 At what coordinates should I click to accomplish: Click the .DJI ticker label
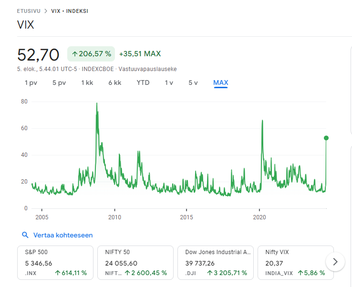[191, 273]
